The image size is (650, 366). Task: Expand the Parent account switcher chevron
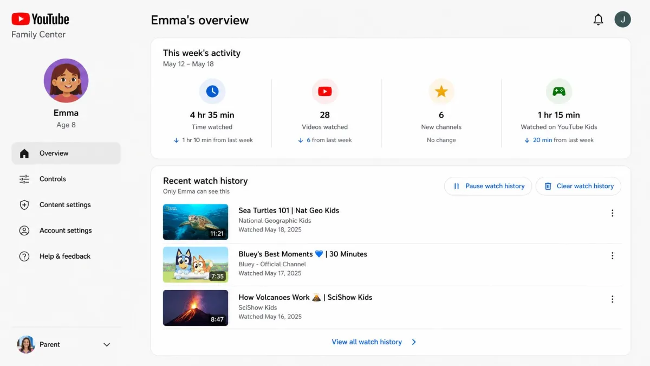[x=107, y=345]
